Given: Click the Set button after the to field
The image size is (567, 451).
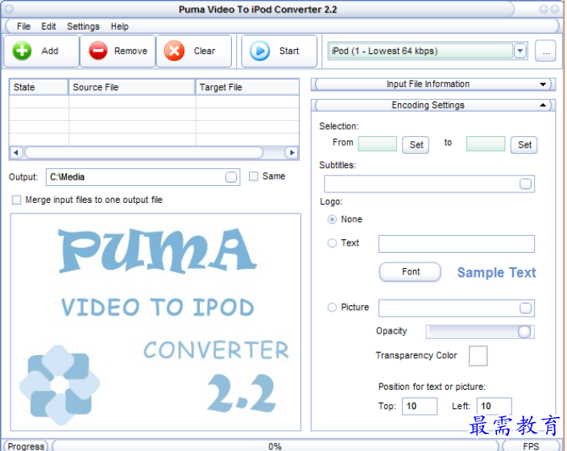Looking at the screenshot, I should (x=524, y=145).
